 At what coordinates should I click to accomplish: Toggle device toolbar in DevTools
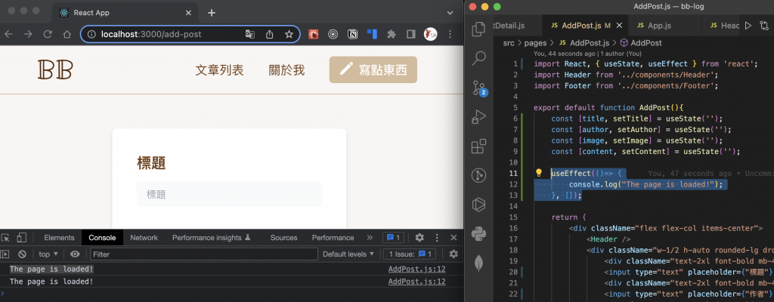coord(20,237)
